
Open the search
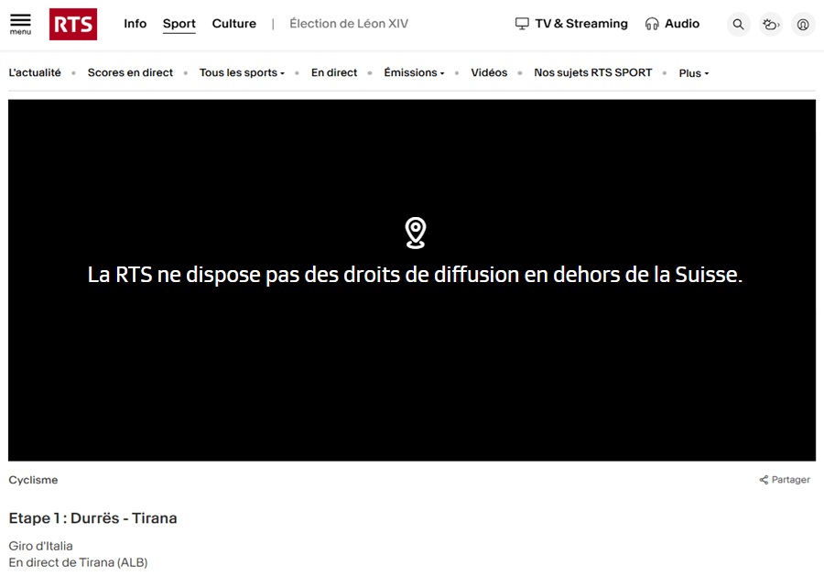738,24
